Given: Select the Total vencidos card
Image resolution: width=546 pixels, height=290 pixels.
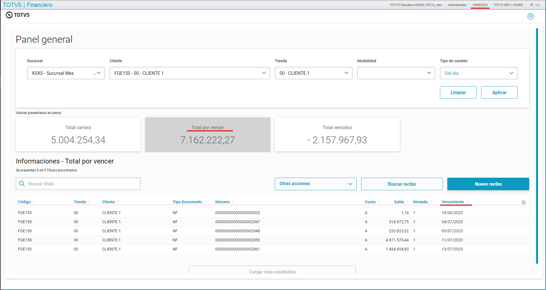Looking at the screenshot, I should click(x=337, y=134).
